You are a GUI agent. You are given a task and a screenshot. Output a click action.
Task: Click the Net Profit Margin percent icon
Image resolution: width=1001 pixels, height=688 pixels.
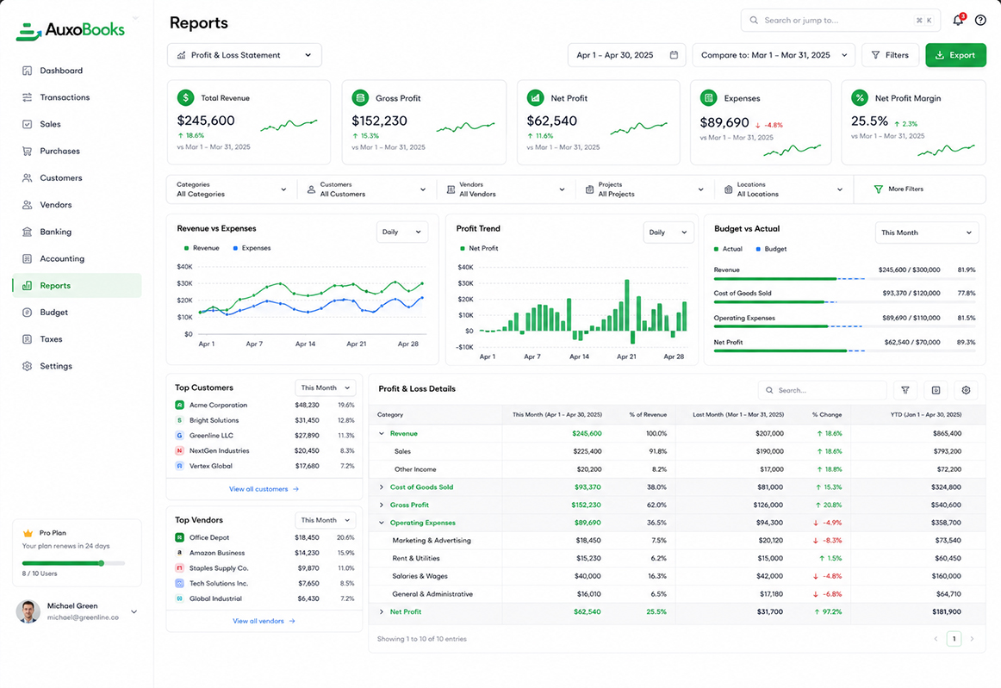(860, 97)
